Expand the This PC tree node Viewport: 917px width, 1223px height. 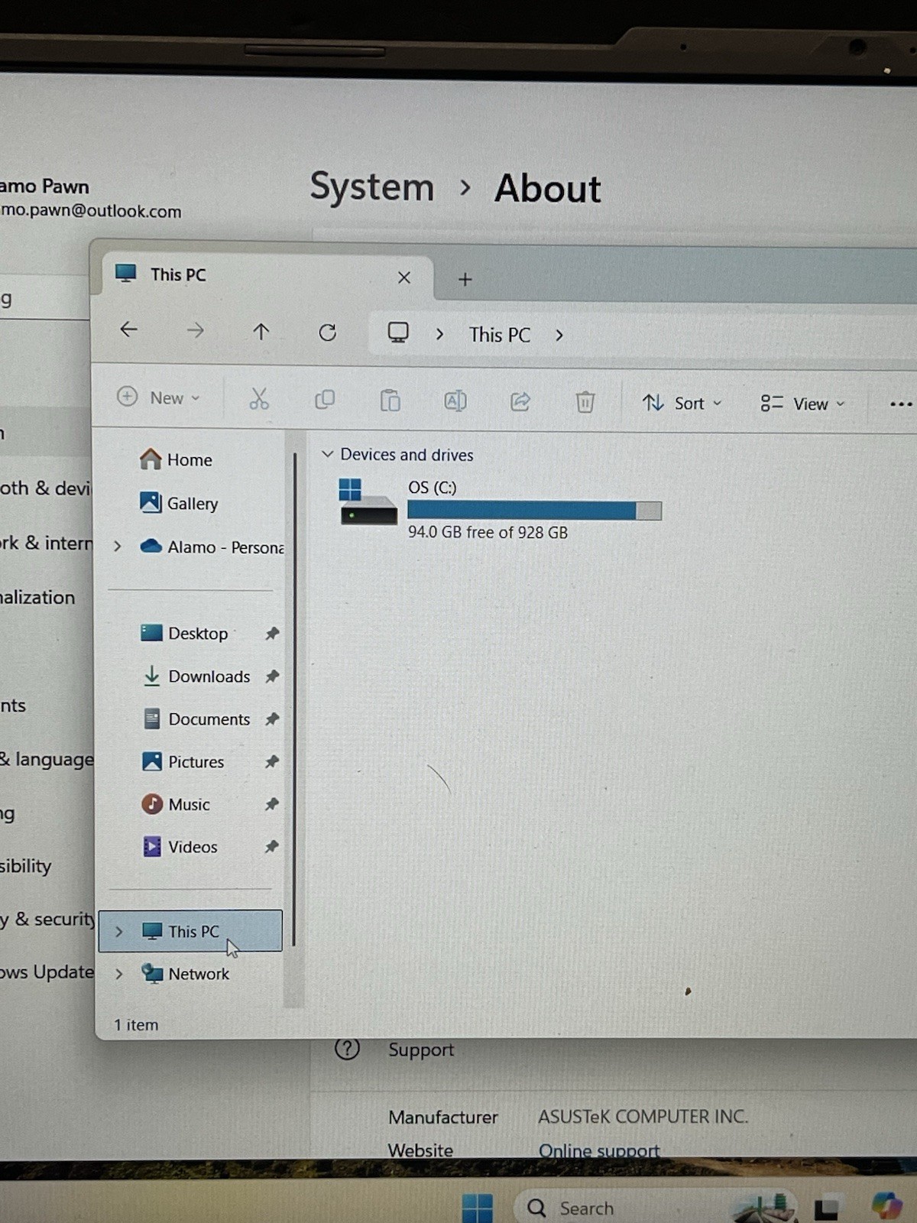(119, 931)
